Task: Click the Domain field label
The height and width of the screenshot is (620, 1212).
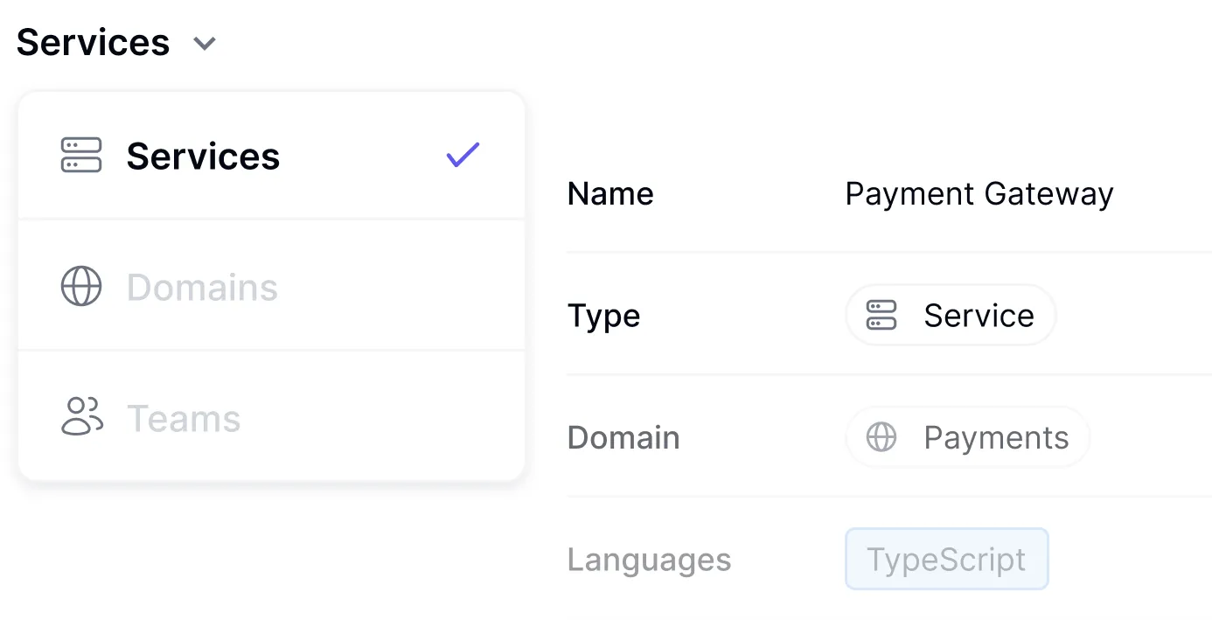Action: (623, 437)
